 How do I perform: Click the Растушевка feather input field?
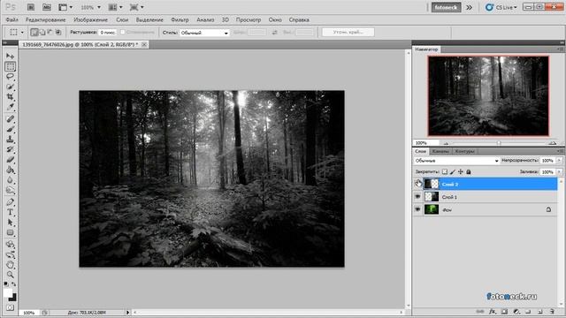click(108, 33)
